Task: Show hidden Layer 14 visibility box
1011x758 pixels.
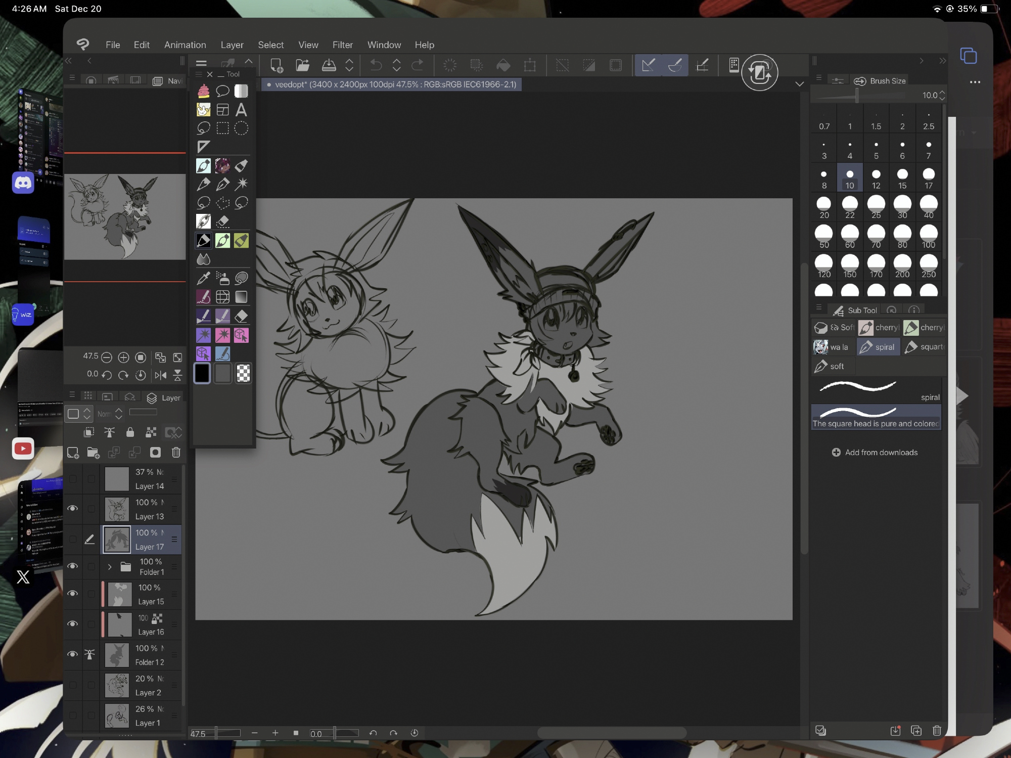Action: (x=73, y=478)
